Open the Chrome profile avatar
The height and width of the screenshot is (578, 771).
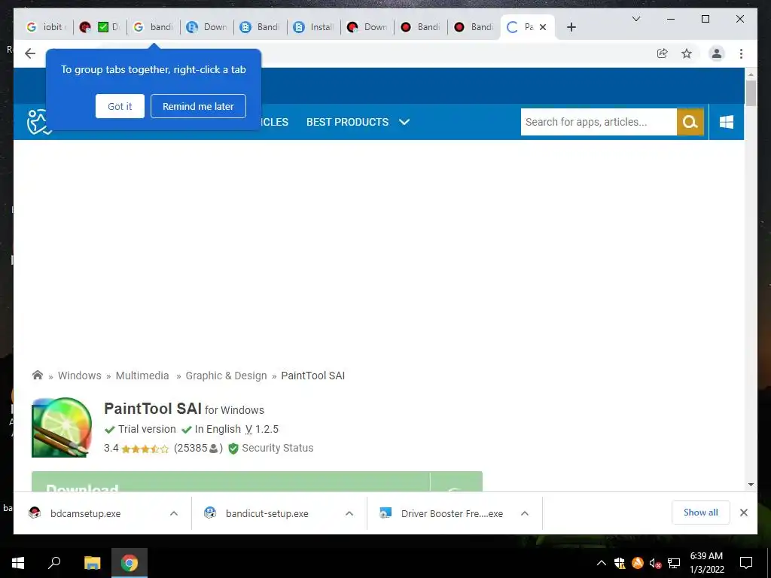[717, 53]
